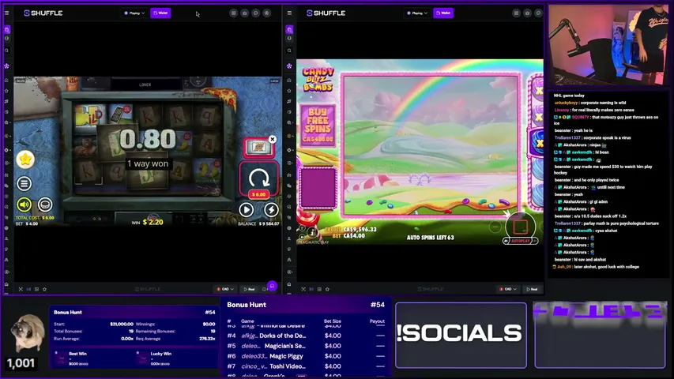This screenshot has height=379, width=674.
Task: Start autoplay in the left slot game
Action: coord(247,210)
